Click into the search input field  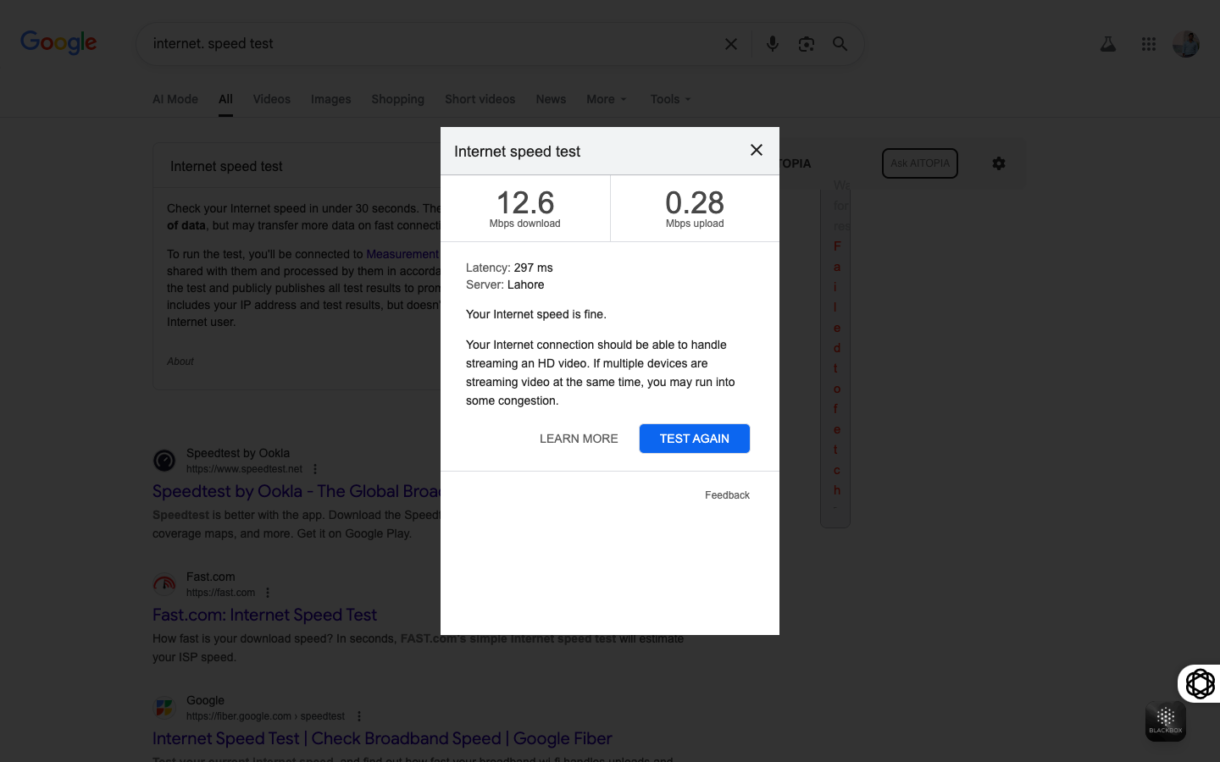(424, 44)
